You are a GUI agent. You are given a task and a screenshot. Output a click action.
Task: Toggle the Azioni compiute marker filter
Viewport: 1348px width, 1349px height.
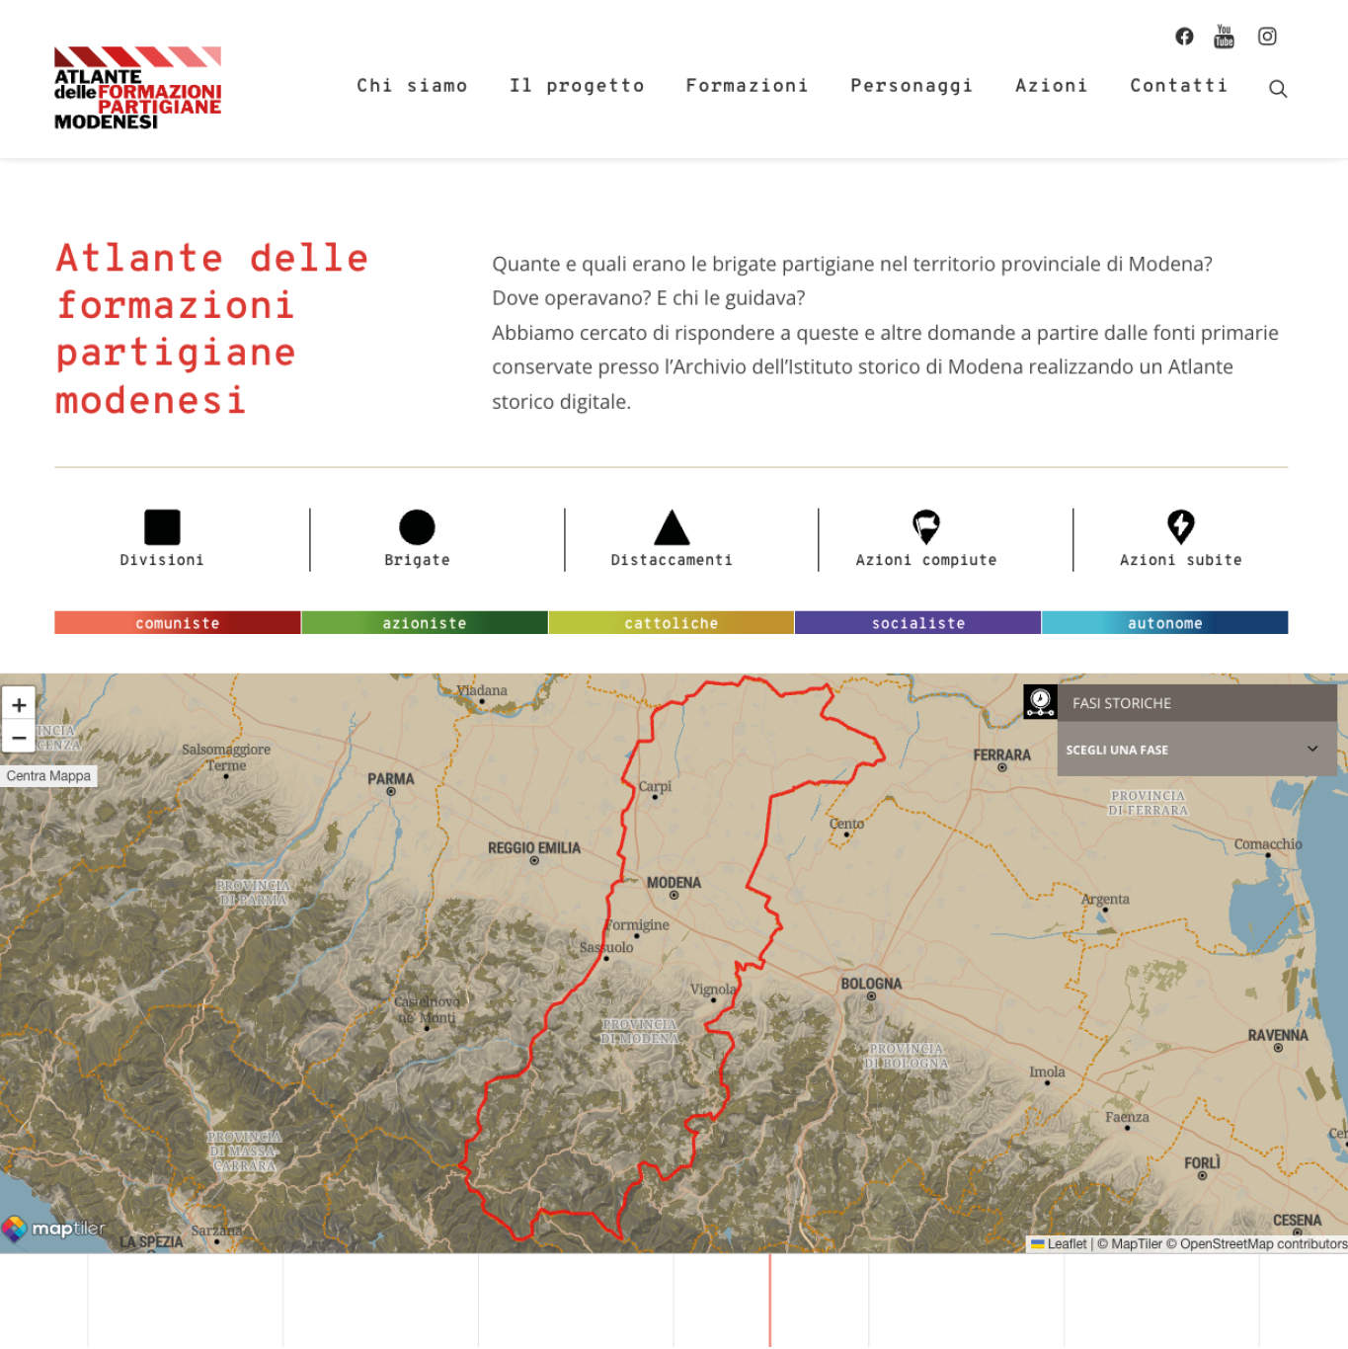[925, 527]
